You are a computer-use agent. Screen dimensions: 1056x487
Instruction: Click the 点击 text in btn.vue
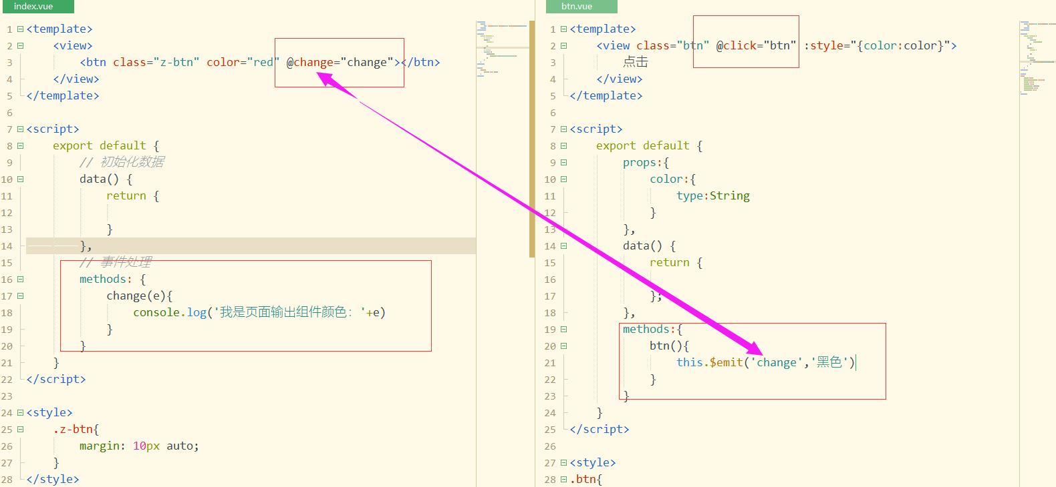pyautogui.click(x=636, y=62)
